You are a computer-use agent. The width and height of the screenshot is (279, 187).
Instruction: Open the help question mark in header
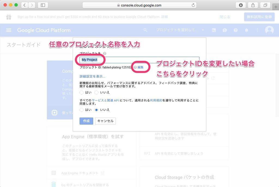[236, 30]
